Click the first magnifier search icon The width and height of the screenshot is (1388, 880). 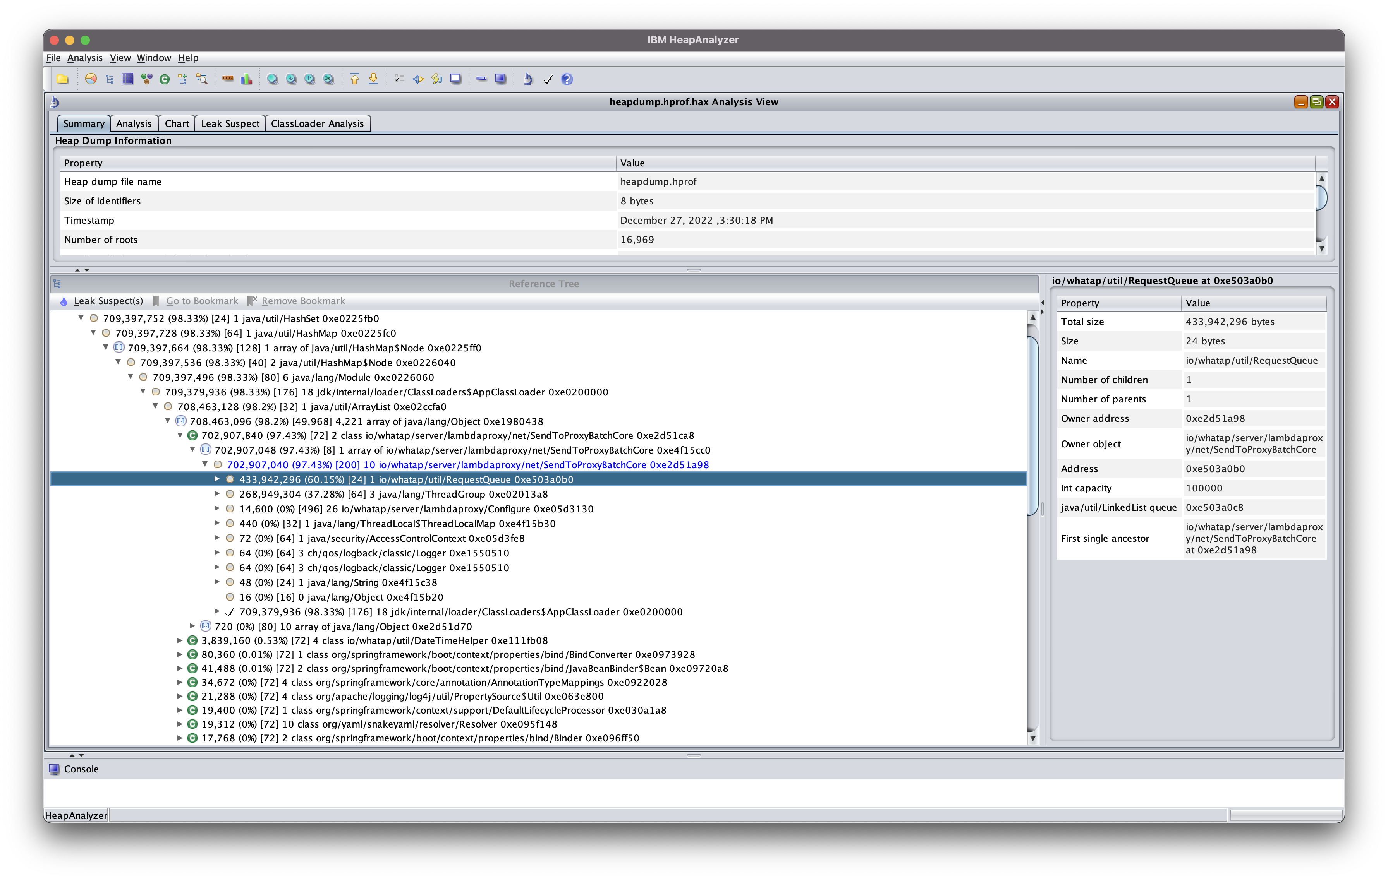point(273,79)
